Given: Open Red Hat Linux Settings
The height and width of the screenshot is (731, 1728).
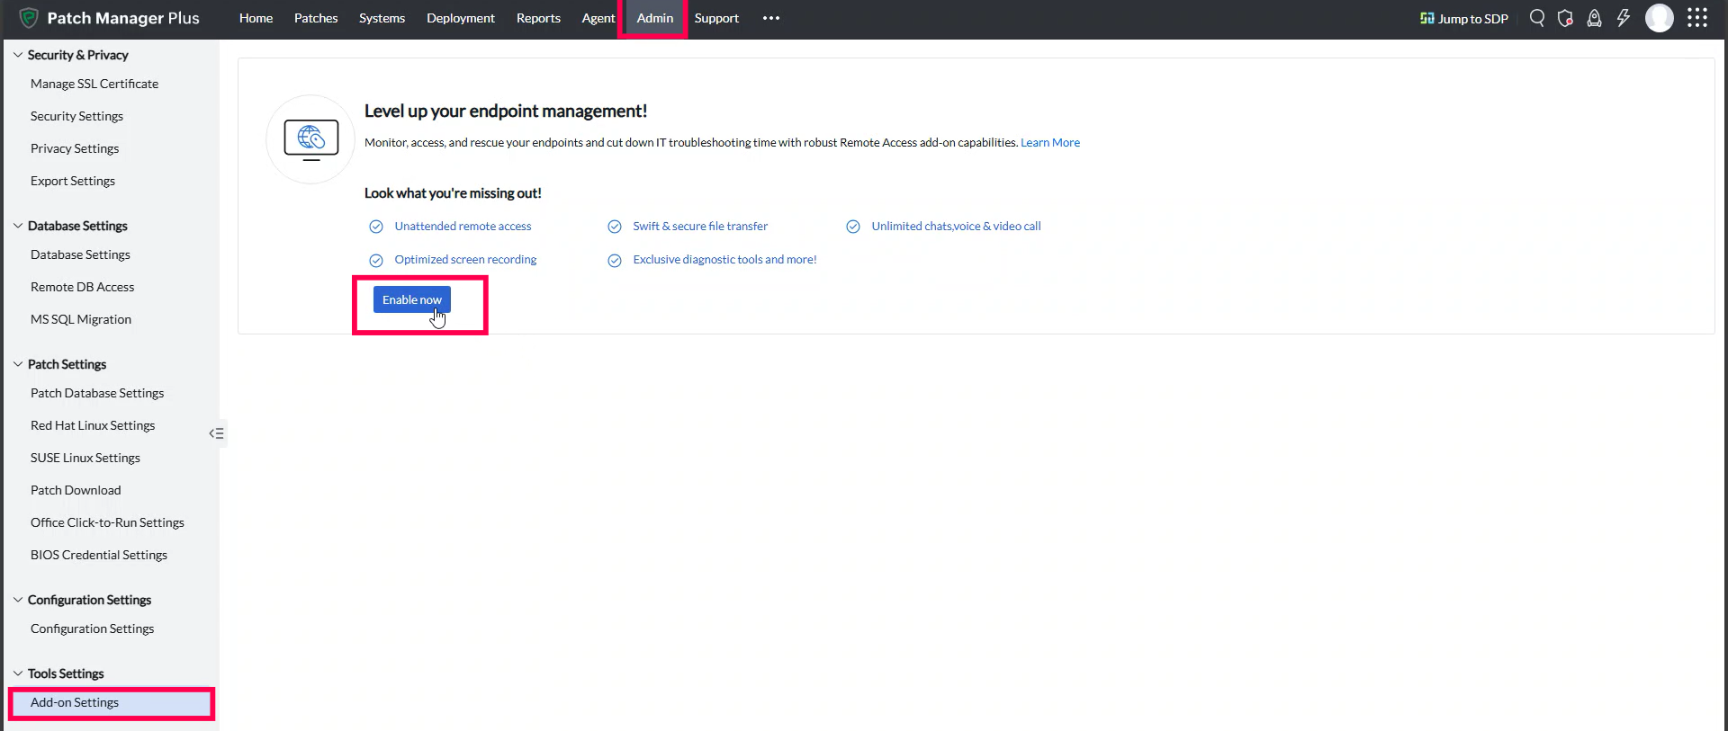Looking at the screenshot, I should 93,425.
